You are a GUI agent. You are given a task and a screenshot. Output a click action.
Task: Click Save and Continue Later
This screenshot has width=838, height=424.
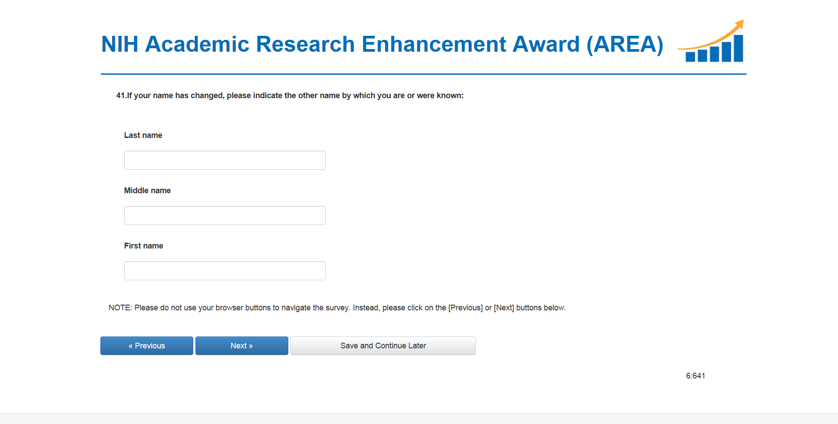383,346
